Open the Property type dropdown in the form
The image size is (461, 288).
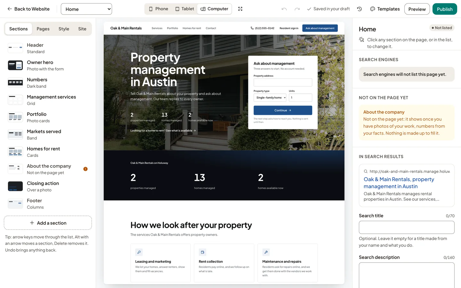[270, 98]
